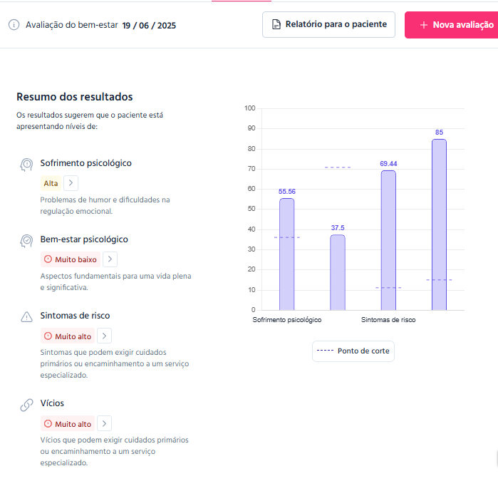Click the Resumo dos resultados heading
The image size is (498, 481).
coord(75,97)
